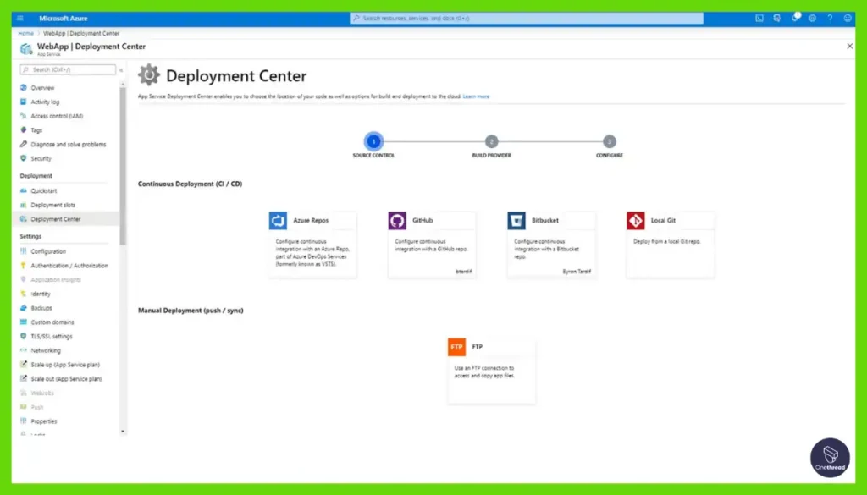Viewport: 867px width, 495px height.
Task: Select Deployment Center in the sidebar
Action: (66, 219)
